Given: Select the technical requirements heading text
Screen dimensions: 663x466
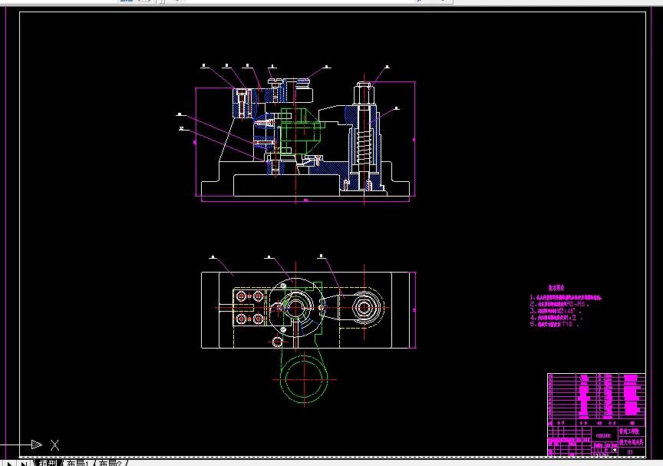Looking at the screenshot, I should pos(556,288).
